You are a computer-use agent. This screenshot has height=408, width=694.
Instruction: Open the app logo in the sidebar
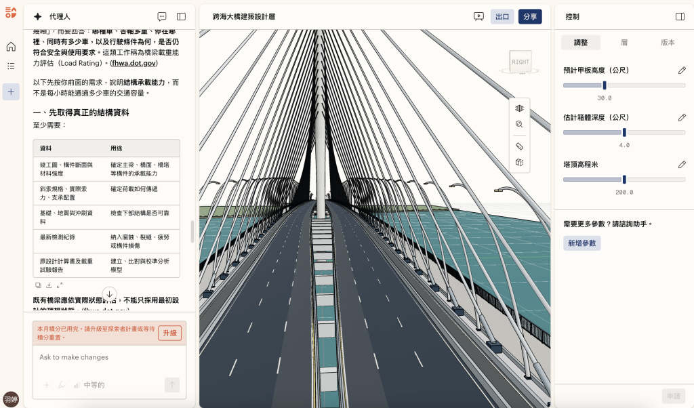[x=11, y=12]
